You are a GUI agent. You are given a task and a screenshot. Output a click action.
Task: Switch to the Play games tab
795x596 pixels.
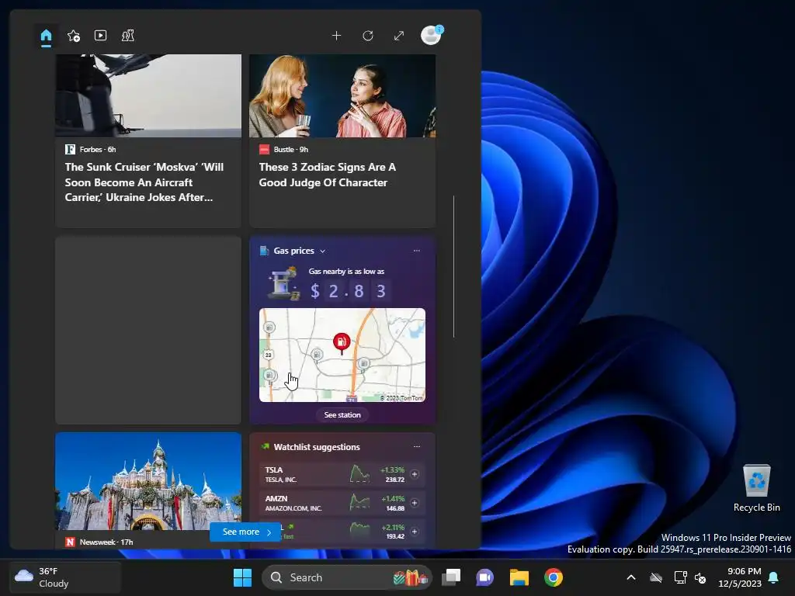coord(128,36)
